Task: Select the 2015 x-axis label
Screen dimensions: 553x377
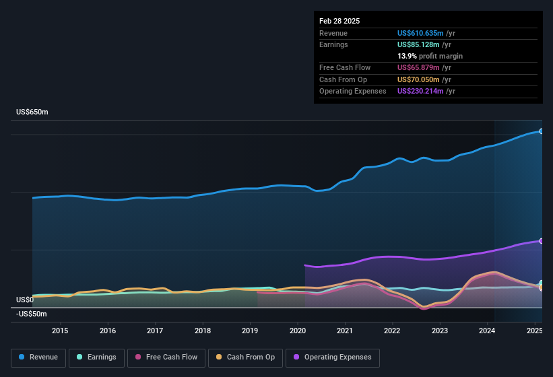Action: [60, 331]
